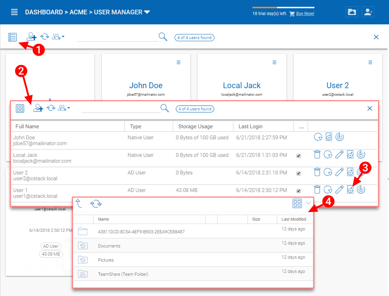Click trial days progress bar
389x296 pixels.
tap(283, 8)
